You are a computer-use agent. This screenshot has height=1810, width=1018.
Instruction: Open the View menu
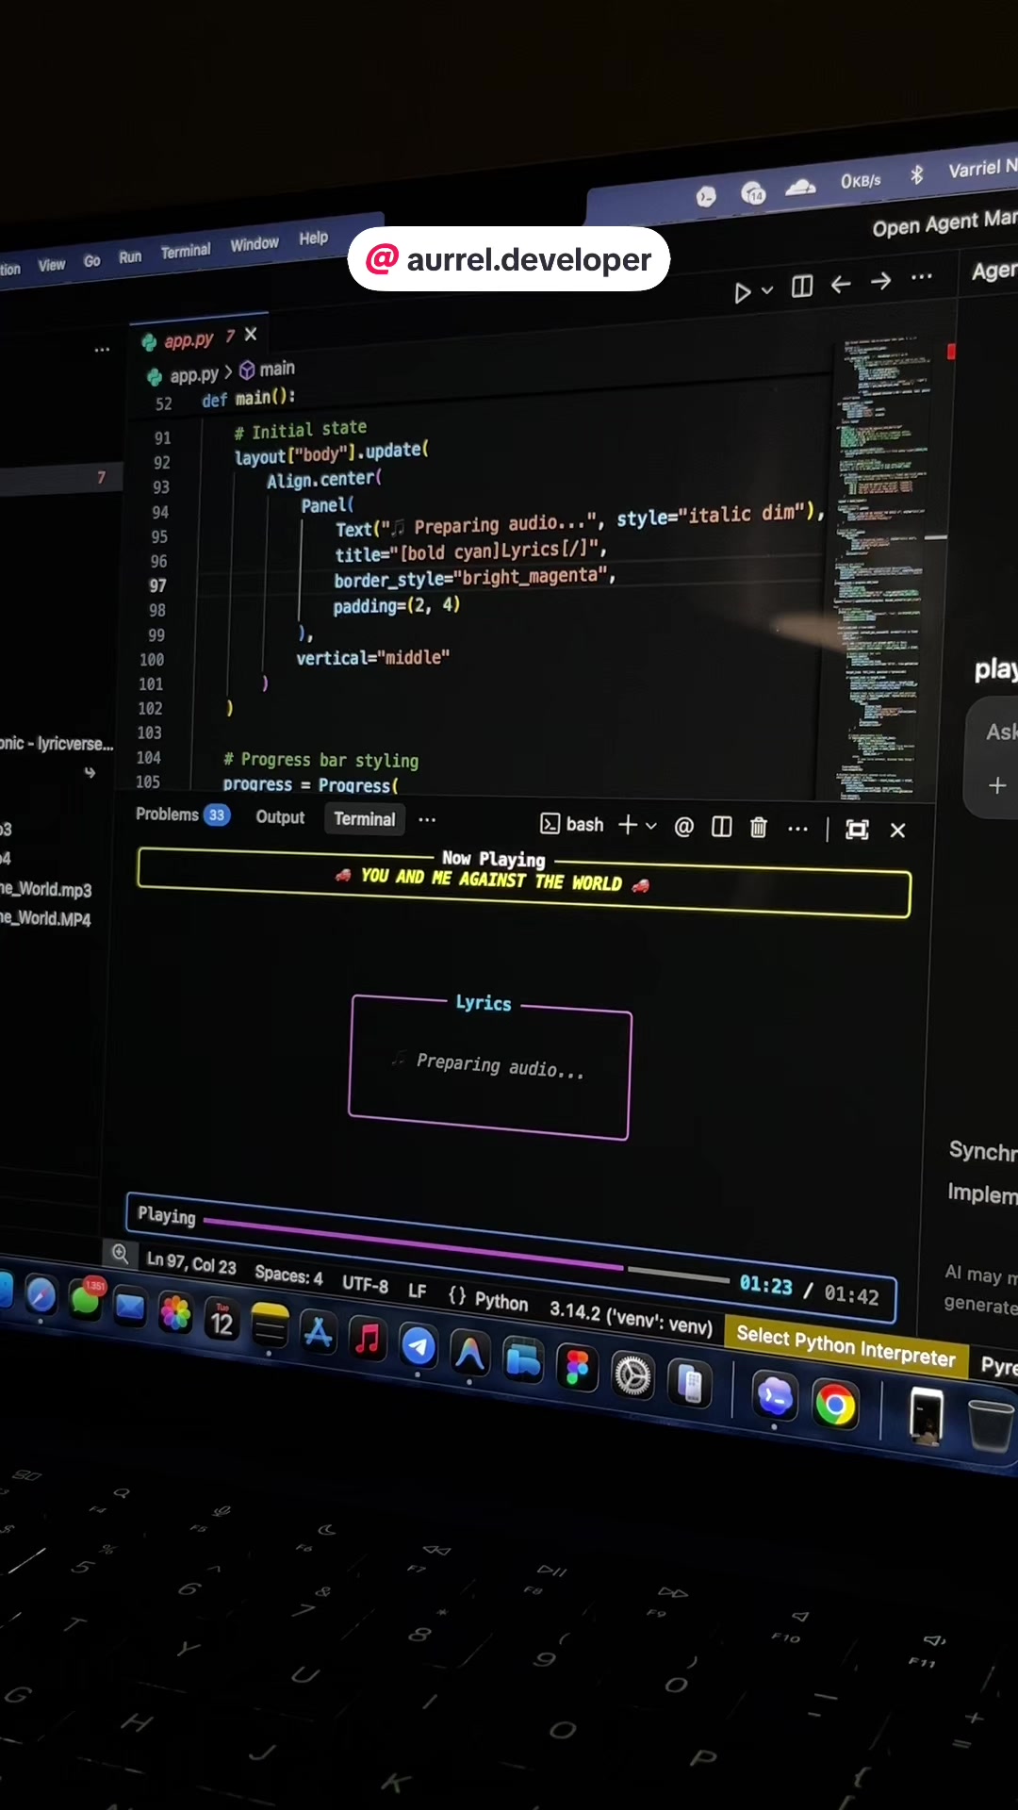(52, 266)
